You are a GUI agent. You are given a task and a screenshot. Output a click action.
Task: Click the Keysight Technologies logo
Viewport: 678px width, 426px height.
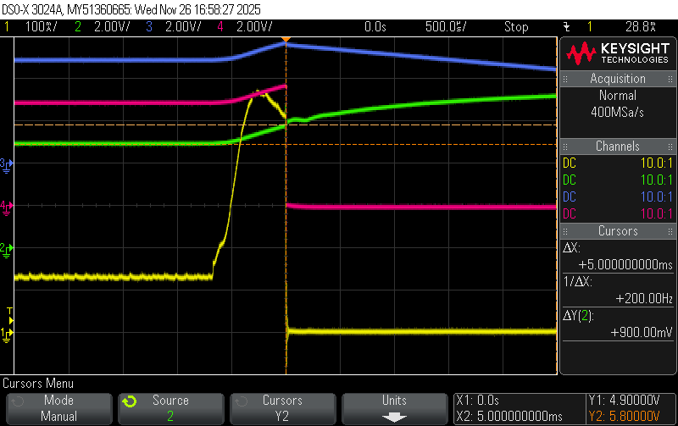618,53
